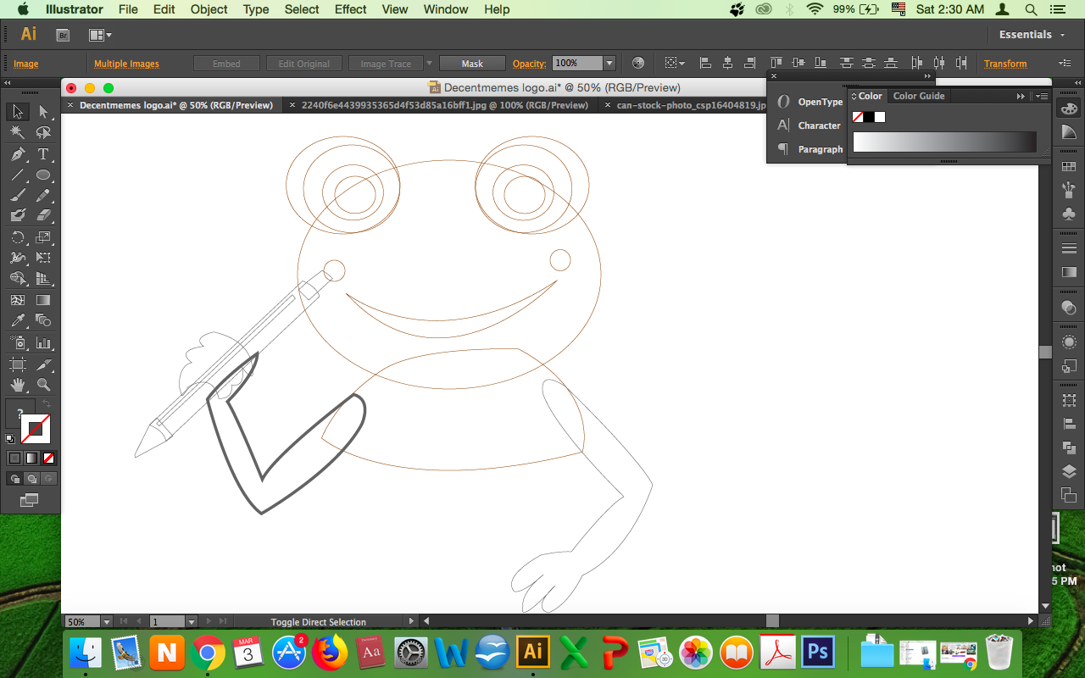Select the Scale tool
Screen dimensions: 1085x678
(43, 237)
